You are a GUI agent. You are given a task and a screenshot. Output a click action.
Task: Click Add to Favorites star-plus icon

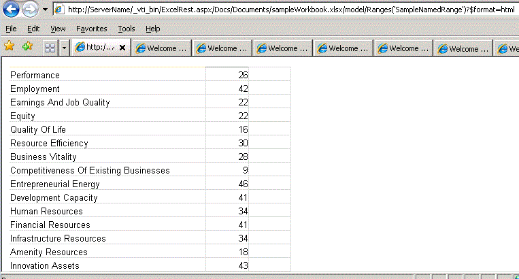pos(27,46)
